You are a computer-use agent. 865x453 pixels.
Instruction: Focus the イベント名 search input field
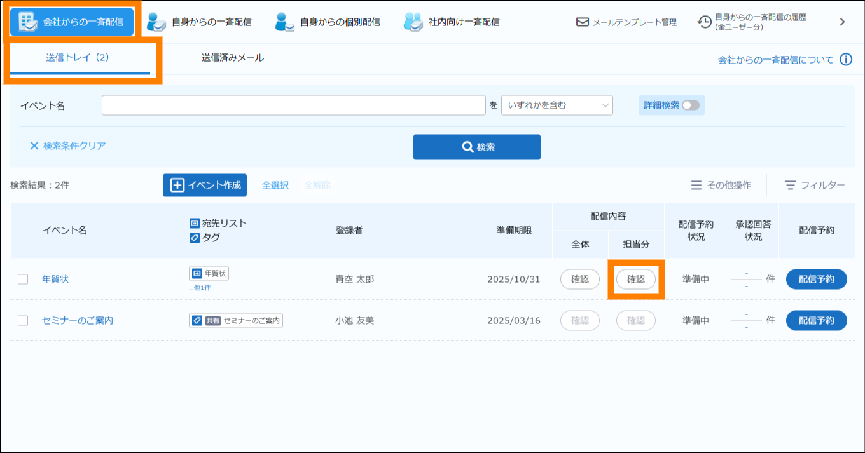tap(293, 105)
